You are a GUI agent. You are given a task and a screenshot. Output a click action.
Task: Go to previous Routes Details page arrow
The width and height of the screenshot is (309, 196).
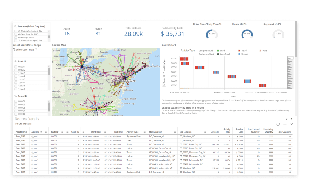(287, 119)
